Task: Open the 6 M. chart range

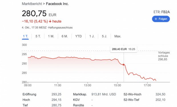Action: point(65,36)
